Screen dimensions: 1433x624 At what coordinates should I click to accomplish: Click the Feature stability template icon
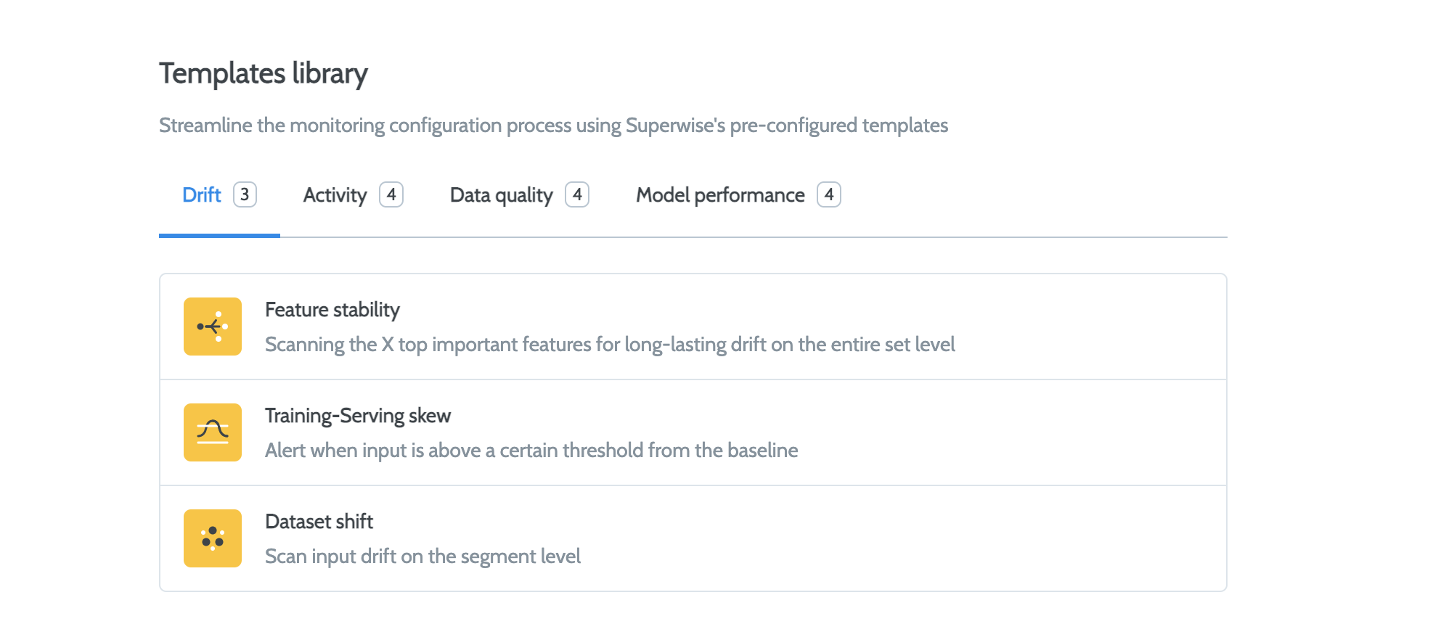[x=212, y=327]
